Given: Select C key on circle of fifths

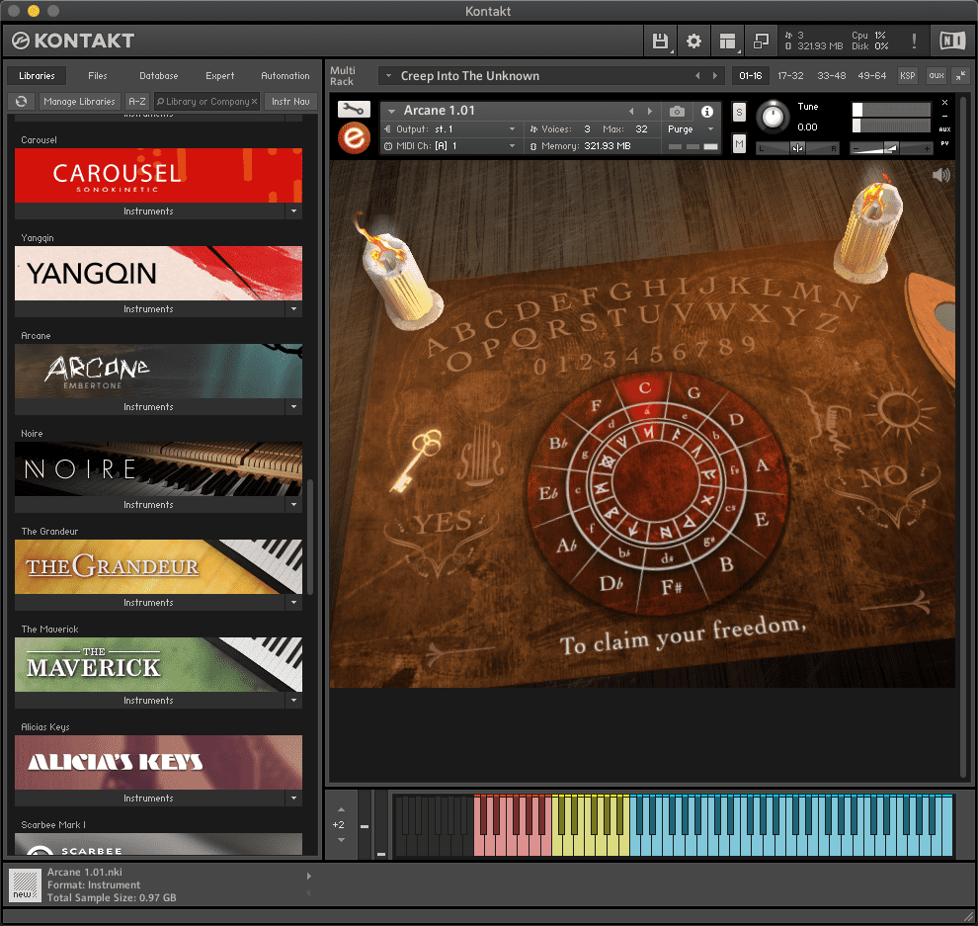Looking at the screenshot, I should pyautogui.click(x=644, y=388).
